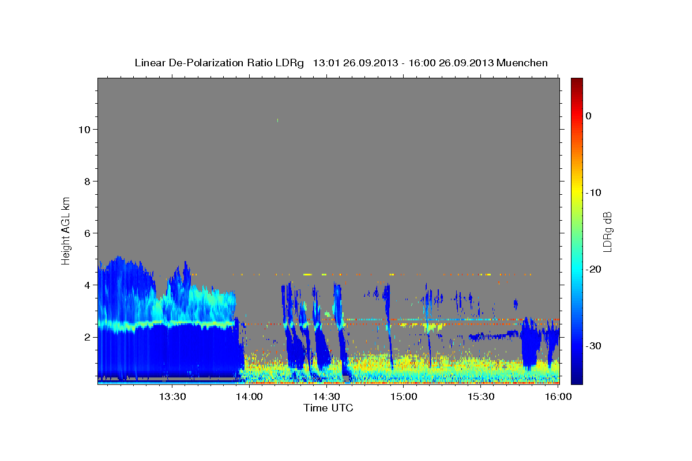
Task: Click the 15:00 time tick label
Action: [x=404, y=396]
